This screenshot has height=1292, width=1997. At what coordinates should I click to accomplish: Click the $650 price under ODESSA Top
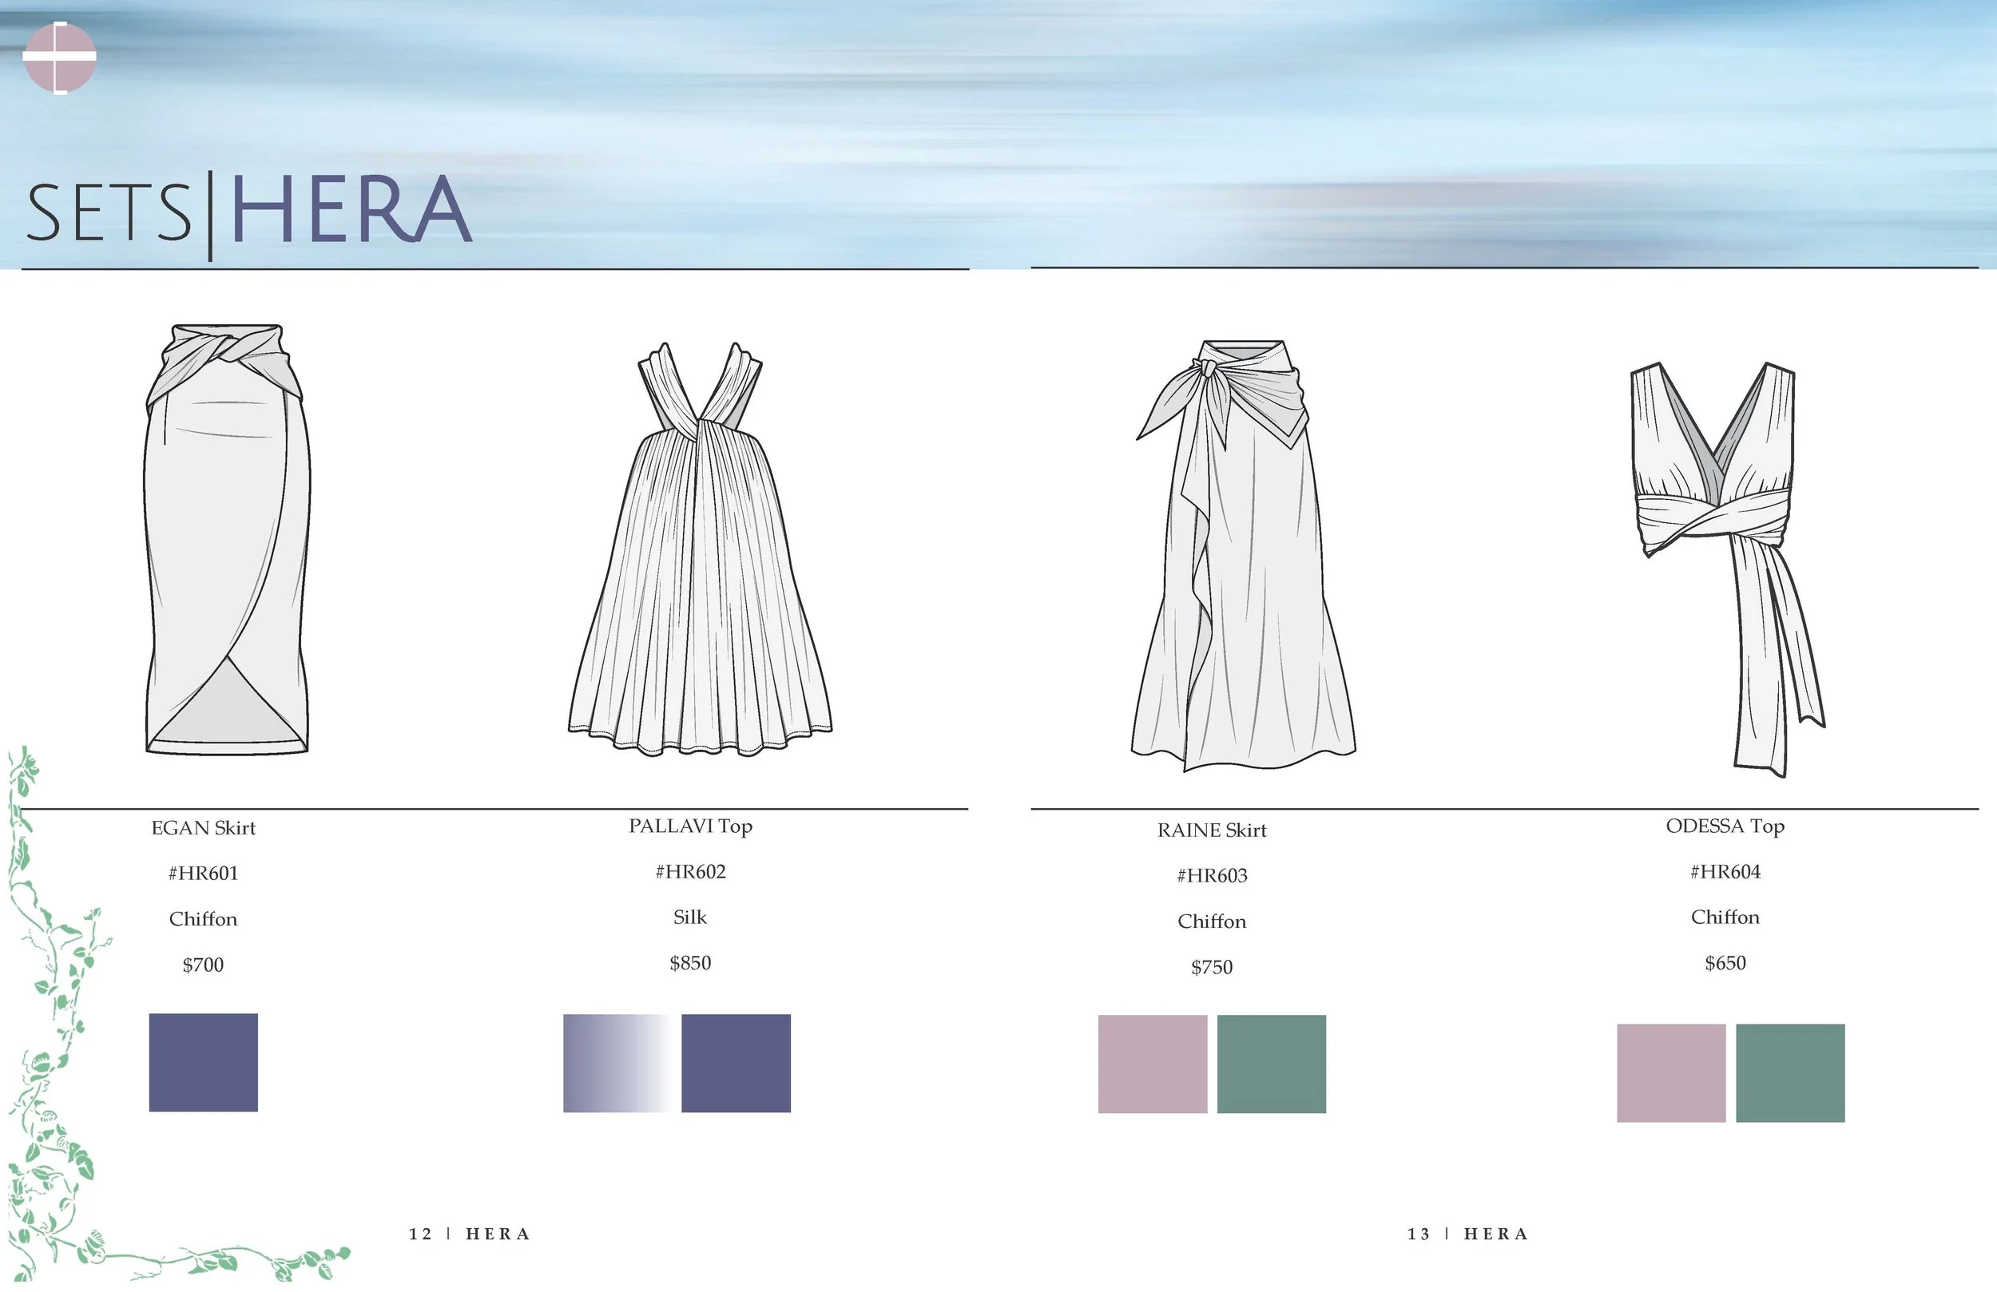pyautogui.click(x=1725, y=963)
